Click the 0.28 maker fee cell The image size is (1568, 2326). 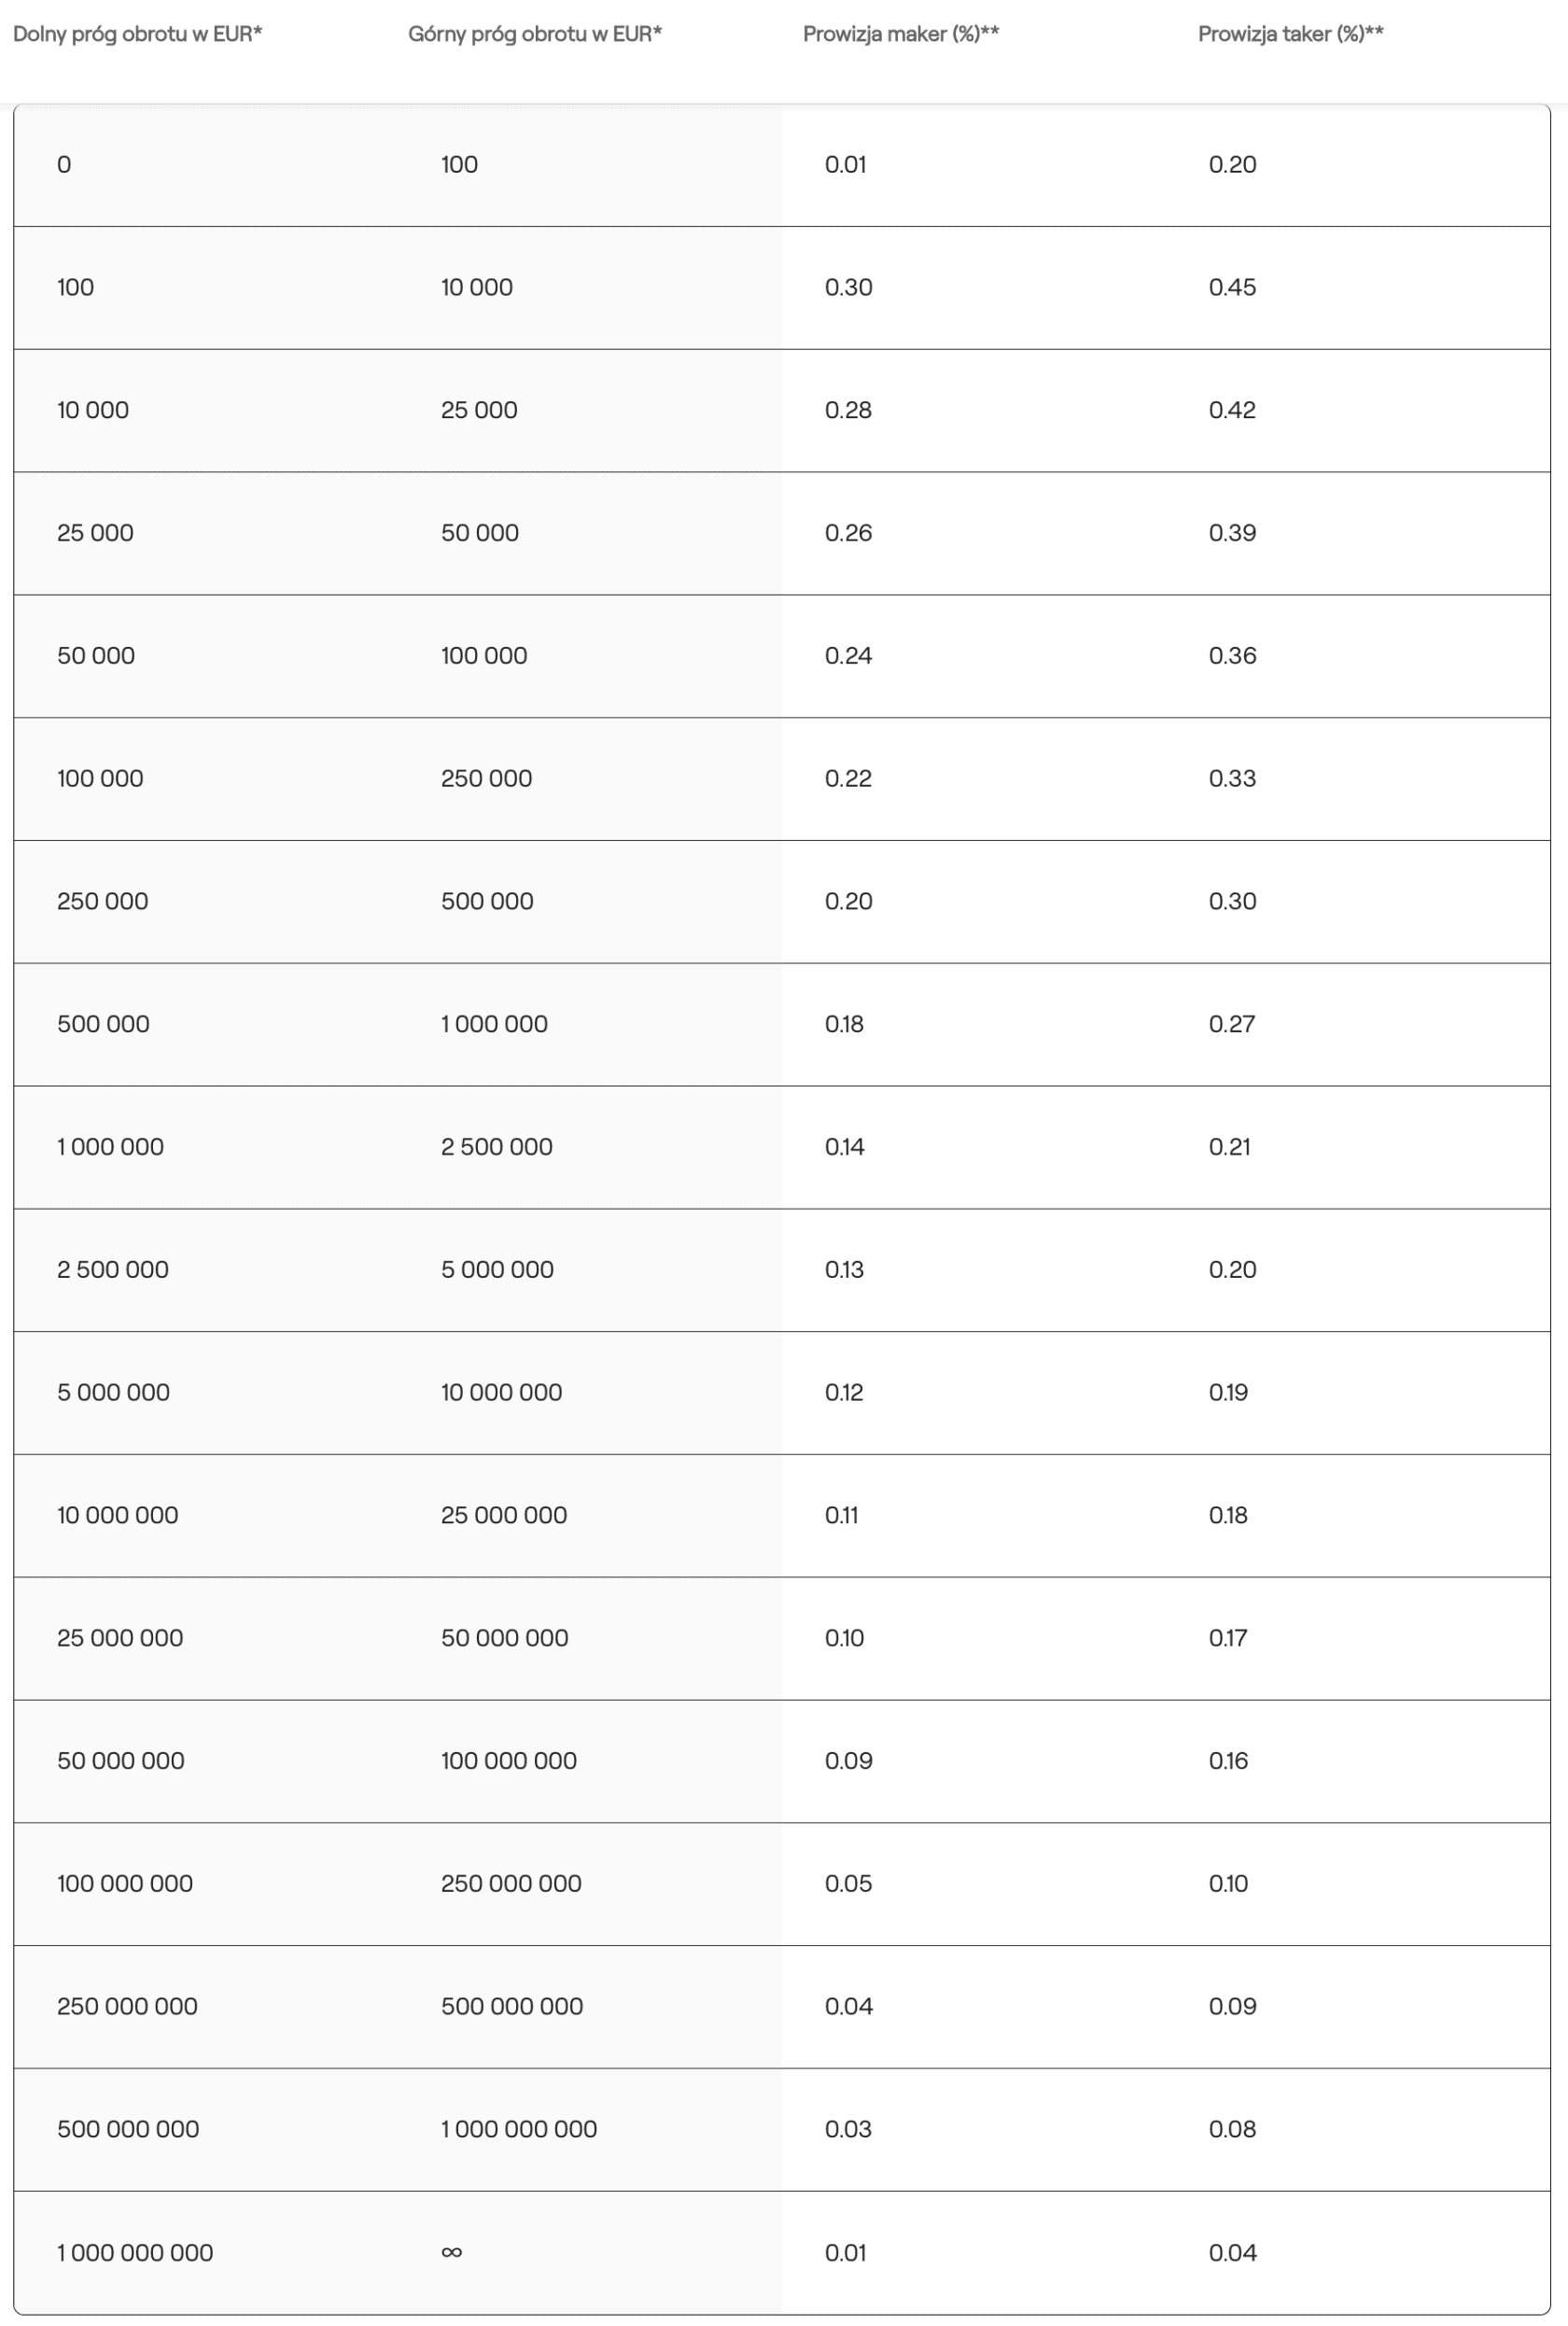tap(848, 410)
